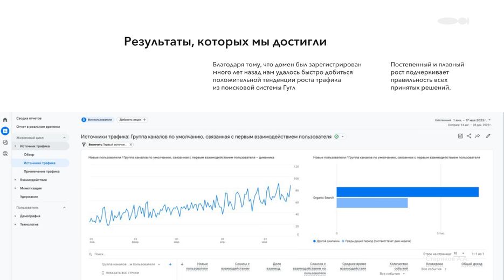The width and height of the screenshot is (504, 280).
Task: Sort by 'Общий доход' column header
Action: click(472, 264)
